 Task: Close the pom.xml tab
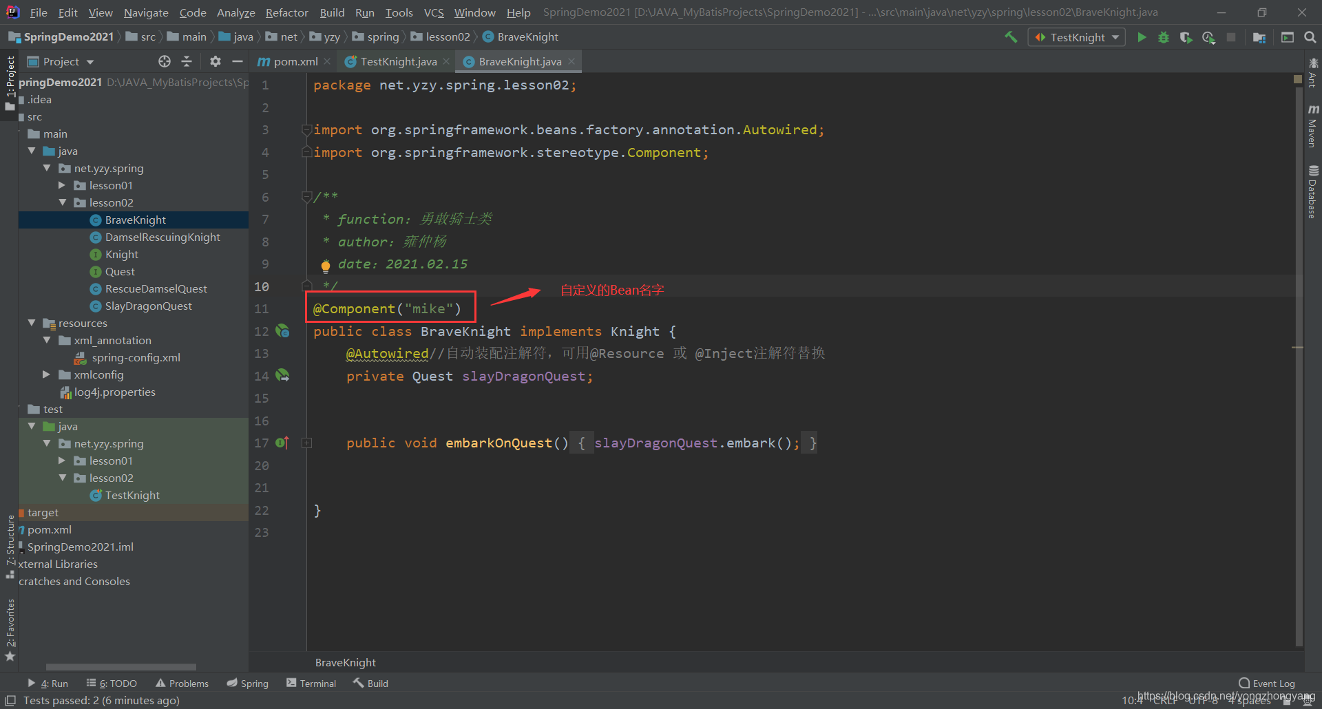327,61
